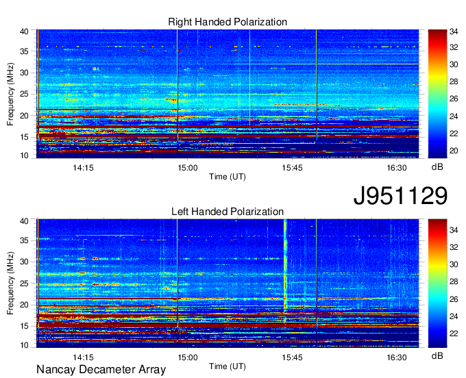Click the 15:00 tick on top plot
The image size is (466, 378).
188,168
